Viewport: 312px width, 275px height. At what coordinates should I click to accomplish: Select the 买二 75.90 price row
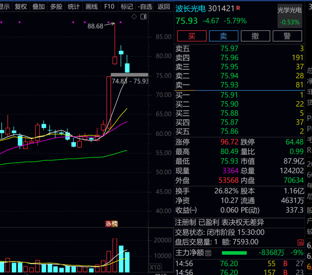pos(239,104)
